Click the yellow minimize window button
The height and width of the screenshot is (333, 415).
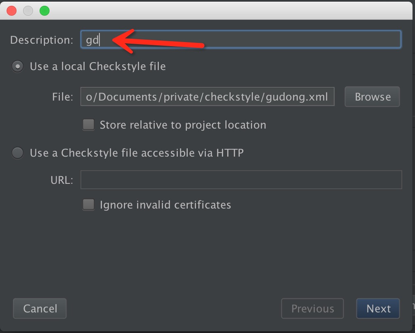point(28,11)
